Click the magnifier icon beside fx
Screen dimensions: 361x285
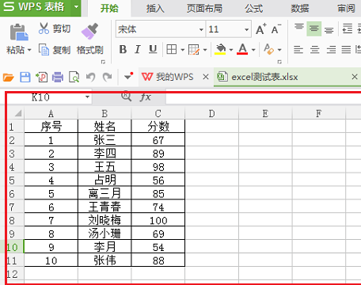126,97
